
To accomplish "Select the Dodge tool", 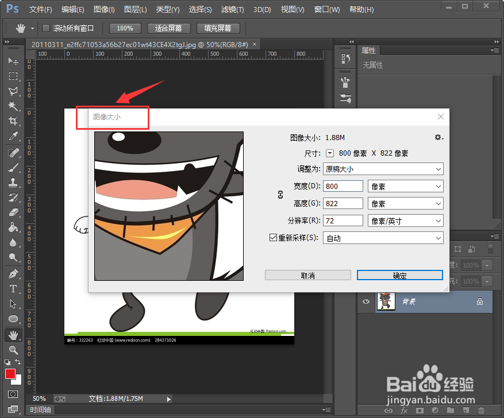I will pos(13,257).
